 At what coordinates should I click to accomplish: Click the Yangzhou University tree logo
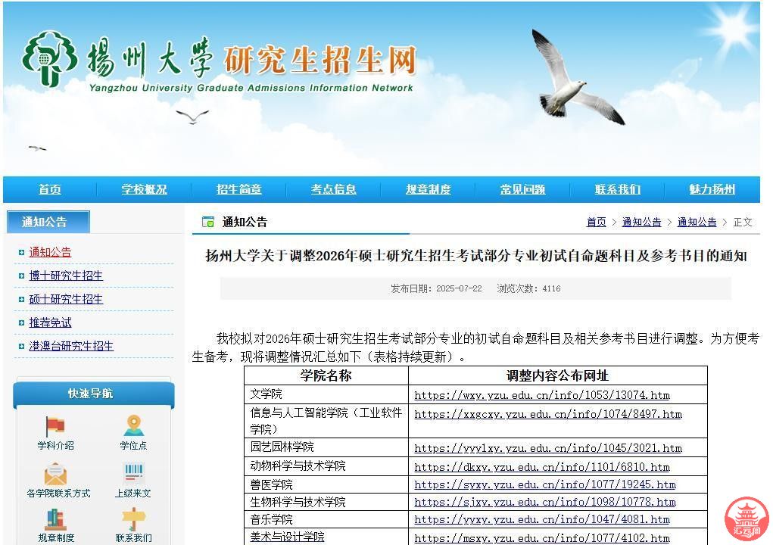(x=49, y=58)
